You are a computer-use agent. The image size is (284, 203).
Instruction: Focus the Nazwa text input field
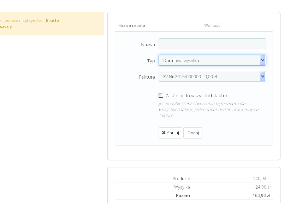click(x=212, y=44)
